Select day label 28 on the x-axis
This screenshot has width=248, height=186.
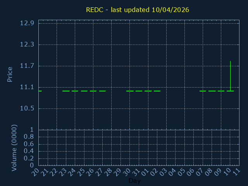click(108, 172)
